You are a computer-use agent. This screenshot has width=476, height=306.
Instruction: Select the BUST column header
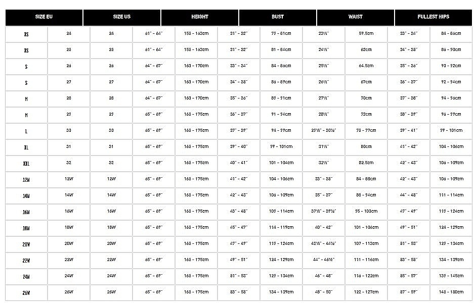(x=278, y=17)
